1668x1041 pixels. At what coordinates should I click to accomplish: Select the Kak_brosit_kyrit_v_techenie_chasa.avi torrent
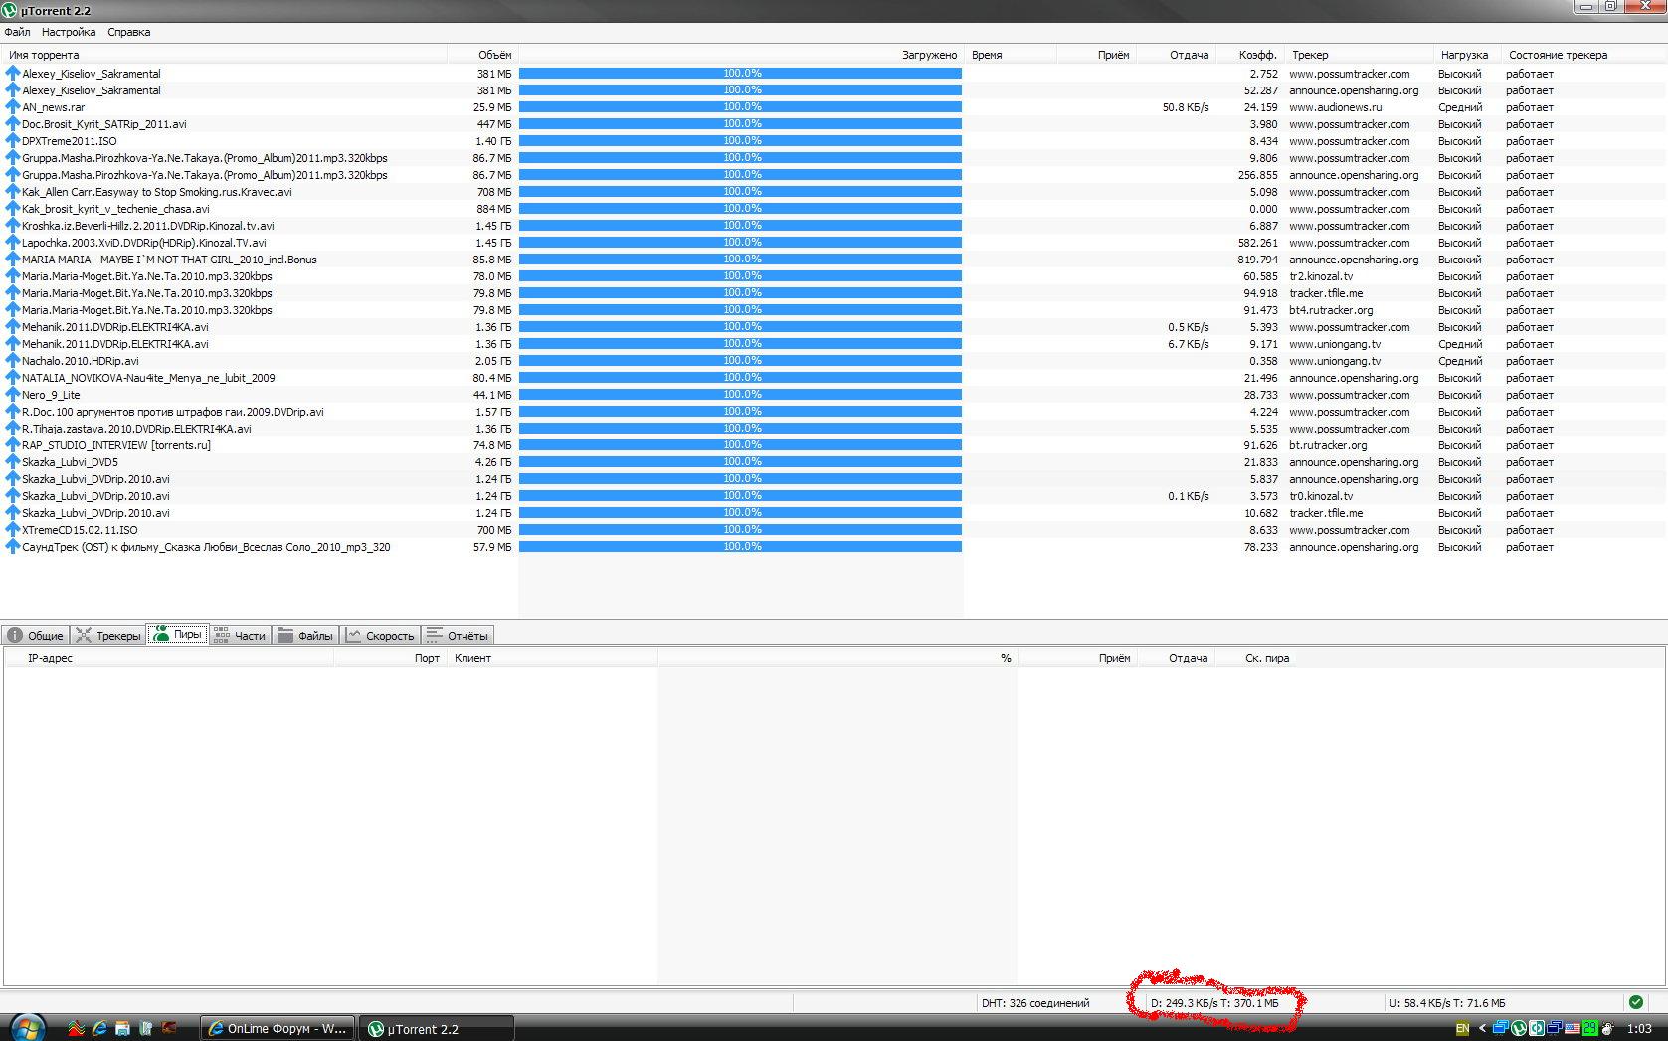pyautogui.click(x=115, y=209)
